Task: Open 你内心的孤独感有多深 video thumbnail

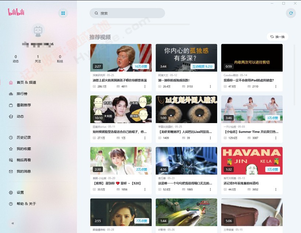Action: pos(187,58)
